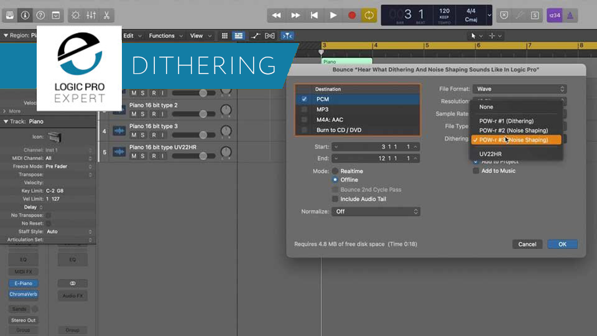
Task: Click the Start position field 3 1 1 1
Action: [376, 147]
